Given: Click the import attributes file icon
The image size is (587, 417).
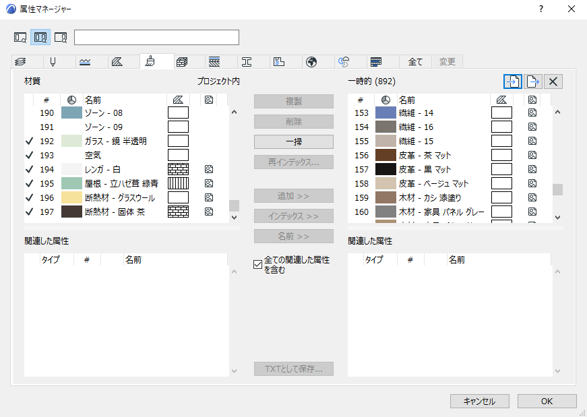Looking at the screenshot, I should 513,82.
